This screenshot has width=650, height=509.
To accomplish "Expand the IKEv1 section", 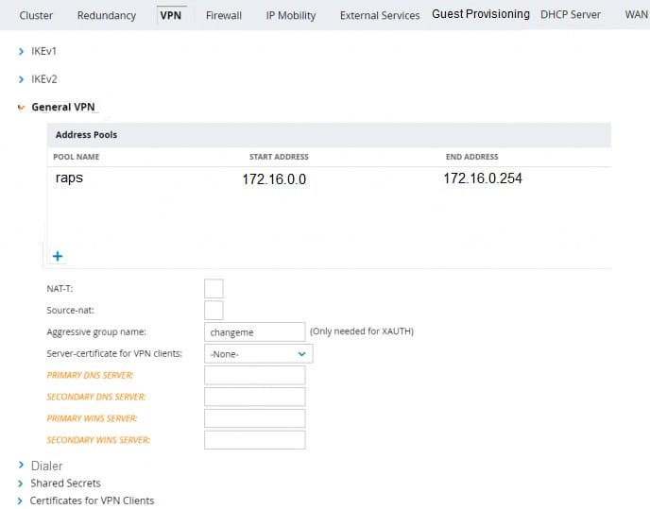I will coord(38,51).
